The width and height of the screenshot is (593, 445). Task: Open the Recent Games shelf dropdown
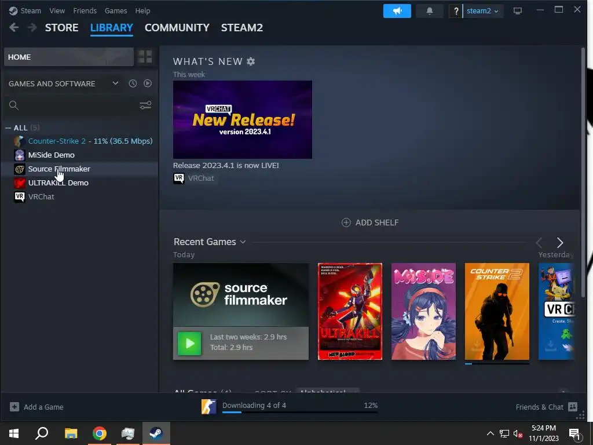pos(243,242)
